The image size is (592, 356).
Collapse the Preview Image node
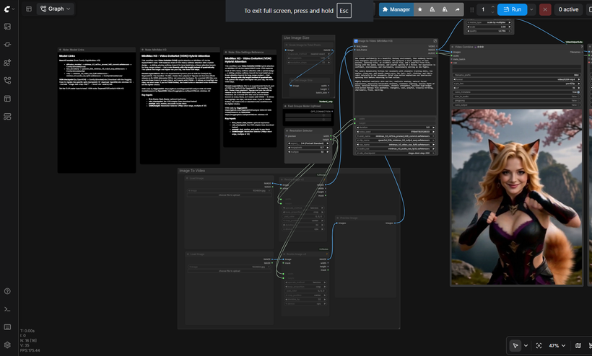[x=338, y=218]
